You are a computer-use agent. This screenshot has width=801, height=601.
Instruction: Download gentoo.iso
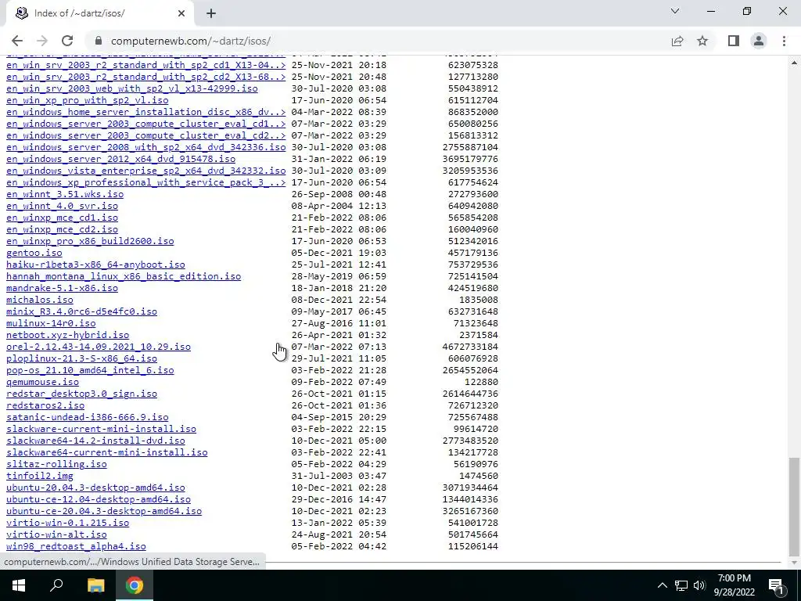click(34, 253)
